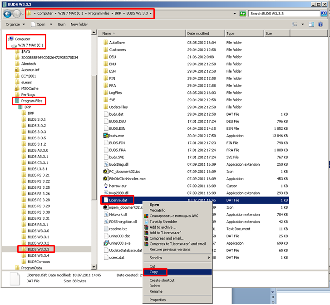Image resolution: width=330 pixels, height=305 pixels.
Task: Click the Back navigation arrow button
Action: tap(7, 14)
